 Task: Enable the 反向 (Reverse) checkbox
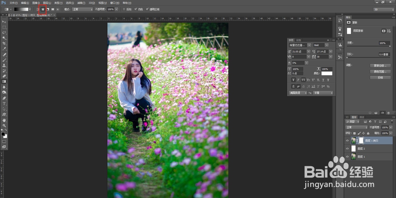point(124,10)
